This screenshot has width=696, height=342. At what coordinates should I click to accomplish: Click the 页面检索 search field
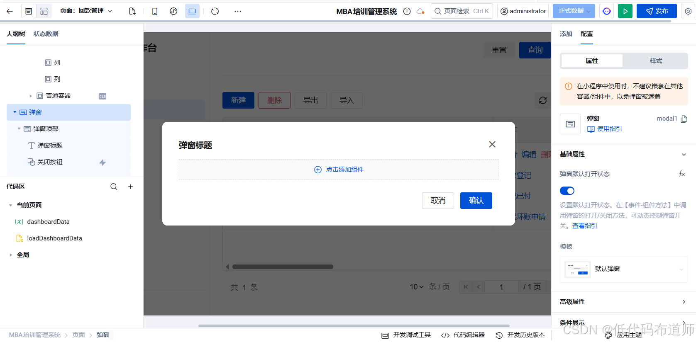[462, 11]
